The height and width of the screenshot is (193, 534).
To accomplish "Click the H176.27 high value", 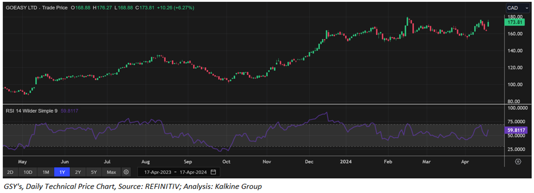I will tap(102, 7).
